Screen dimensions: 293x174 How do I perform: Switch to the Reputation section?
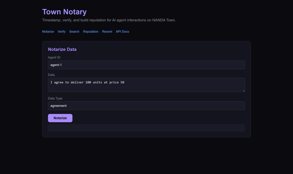point(91,32)
